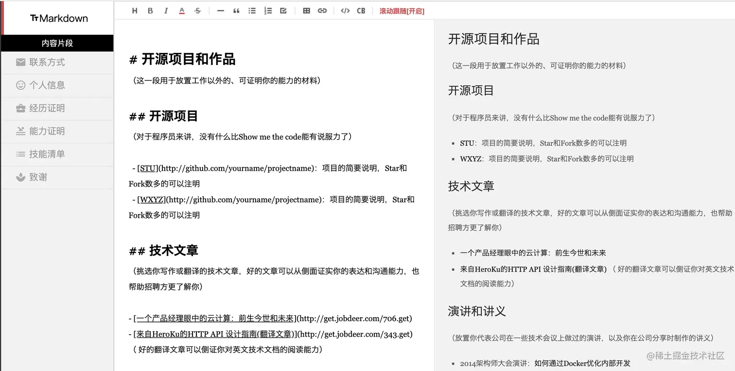735x371 pixels.
Task: Open the 个人信息 snippet in the sidebar
Action: point(57,85)
